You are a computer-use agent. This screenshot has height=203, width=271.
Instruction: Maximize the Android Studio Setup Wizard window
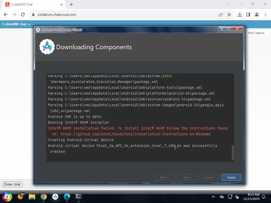click(x=228, y=28)
